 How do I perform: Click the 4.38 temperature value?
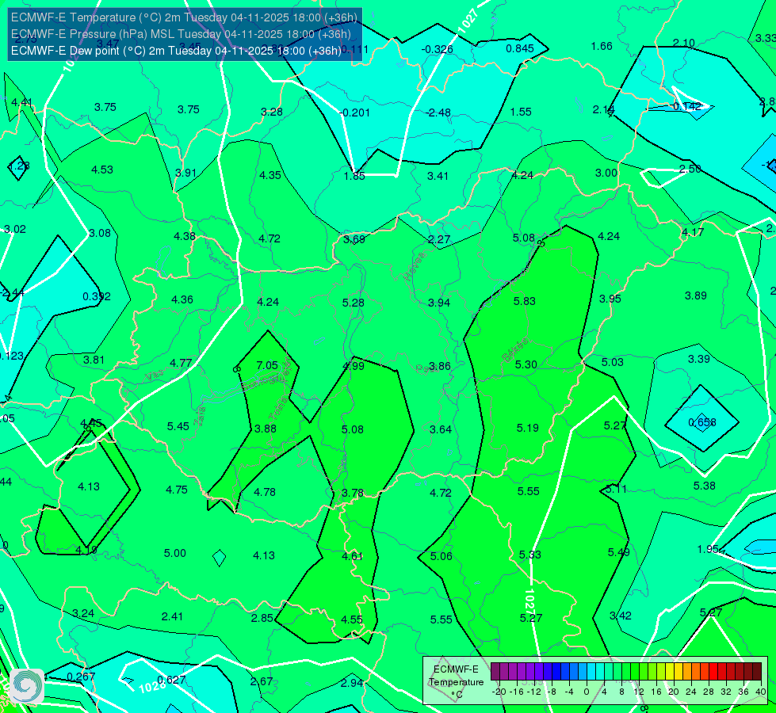(x=185, y=236)
